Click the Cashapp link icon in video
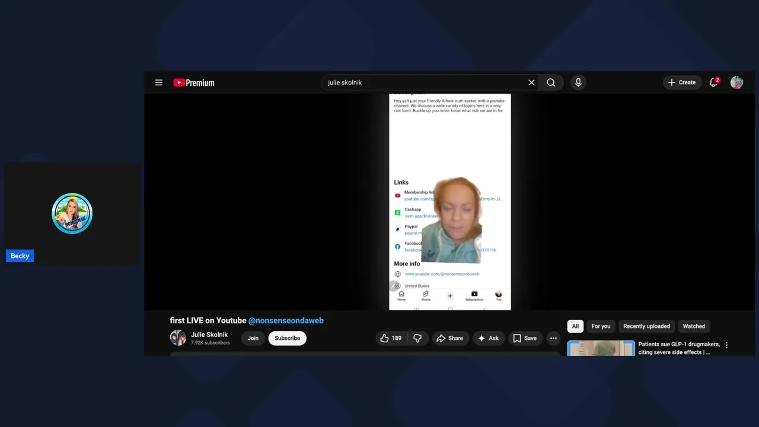Viewport: 759px width, 427px height. point(397,212)
